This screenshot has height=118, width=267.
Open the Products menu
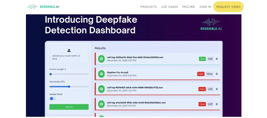tap(148, 7)
